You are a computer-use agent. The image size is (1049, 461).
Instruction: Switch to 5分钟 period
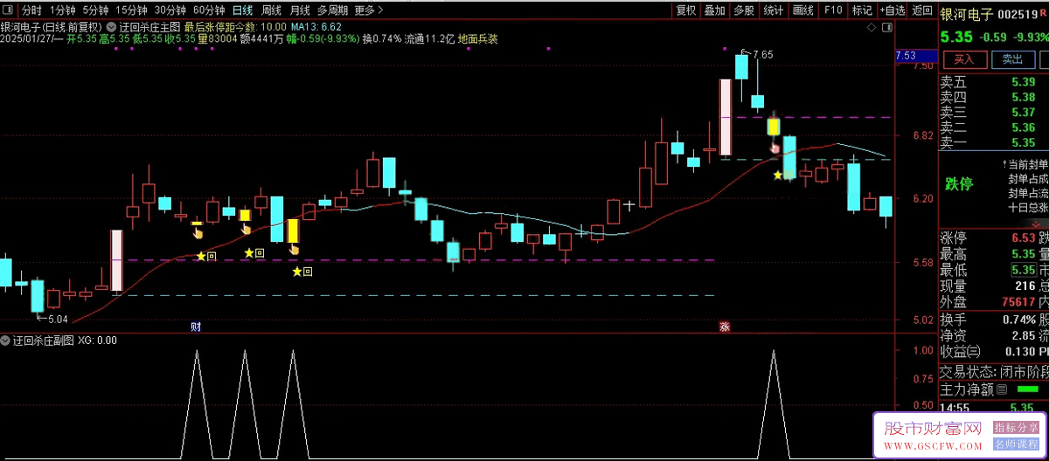pos(96,10)
